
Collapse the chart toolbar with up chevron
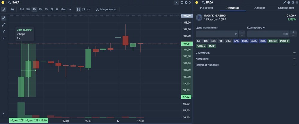coord(176,3)
